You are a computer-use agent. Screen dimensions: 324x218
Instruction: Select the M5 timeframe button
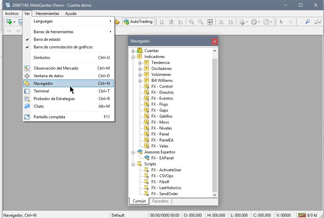[19, 31]
